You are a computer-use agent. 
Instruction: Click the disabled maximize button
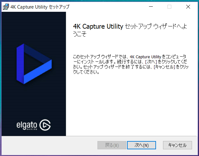[169, 7]
